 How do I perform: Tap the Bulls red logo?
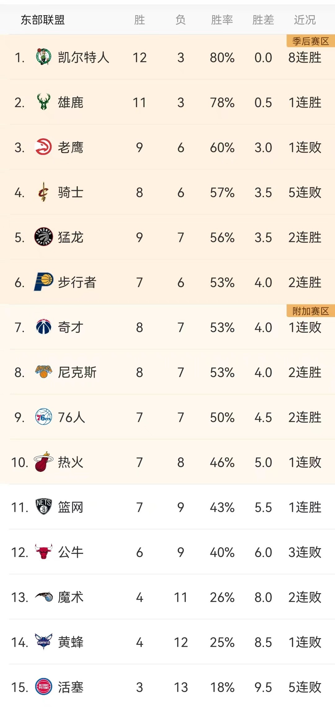point(43,552)
